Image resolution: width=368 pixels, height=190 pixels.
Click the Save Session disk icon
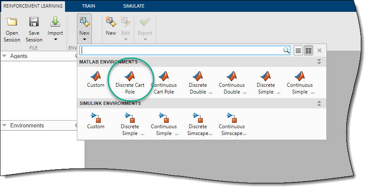[34, 22]
